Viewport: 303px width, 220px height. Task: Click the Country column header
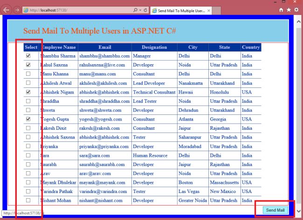coord(251,47)
